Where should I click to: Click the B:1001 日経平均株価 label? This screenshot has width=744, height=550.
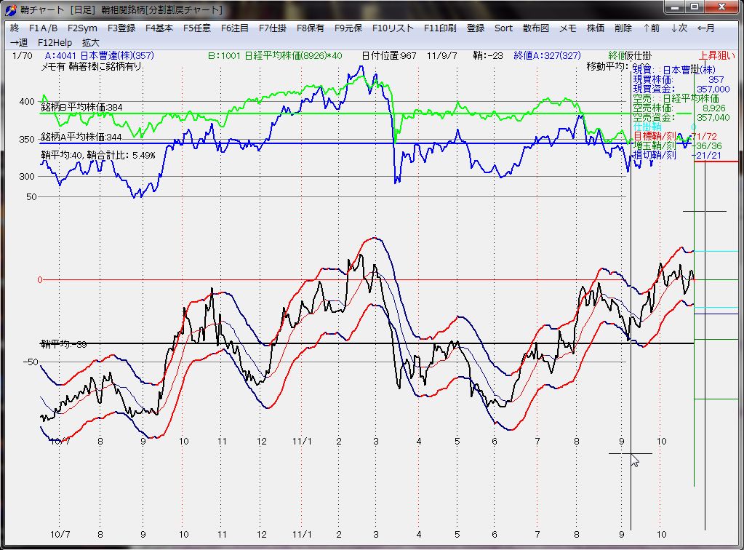coord(275,55)
